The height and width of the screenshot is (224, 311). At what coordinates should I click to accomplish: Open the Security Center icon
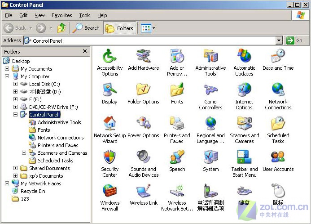(x=110, y=157)
